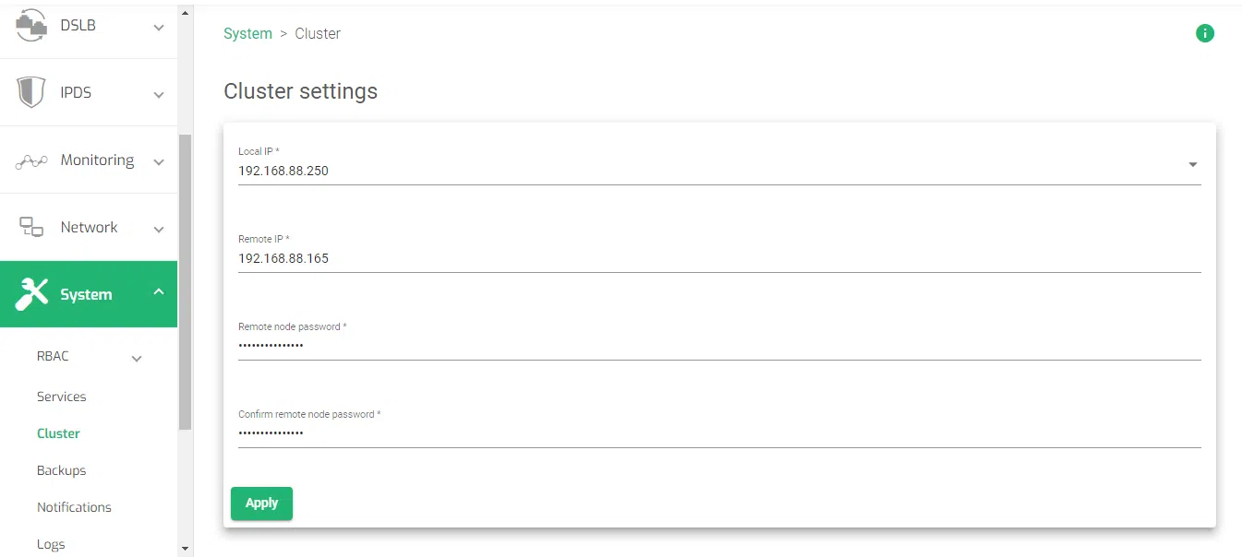
Task: Click the Network devices icon
Action: point(31,227)
